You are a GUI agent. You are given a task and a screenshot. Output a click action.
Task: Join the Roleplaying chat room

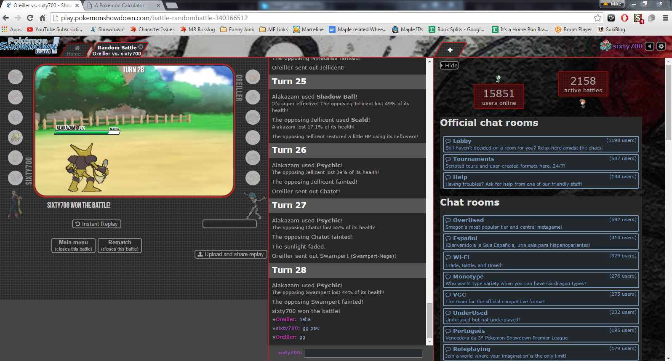click(x=541, y=352)
